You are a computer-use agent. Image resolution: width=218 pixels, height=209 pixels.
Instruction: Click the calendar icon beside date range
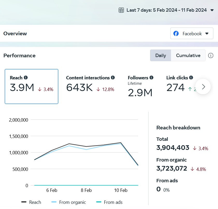(x=121, y=10)
